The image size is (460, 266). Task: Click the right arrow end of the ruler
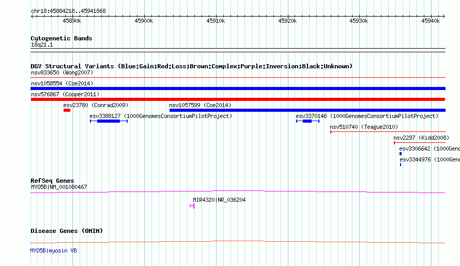click(444, 17)
